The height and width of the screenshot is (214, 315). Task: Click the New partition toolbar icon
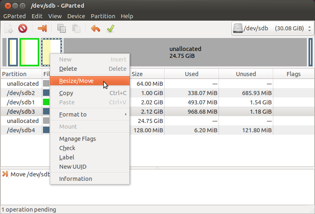(x=9, y=28)
